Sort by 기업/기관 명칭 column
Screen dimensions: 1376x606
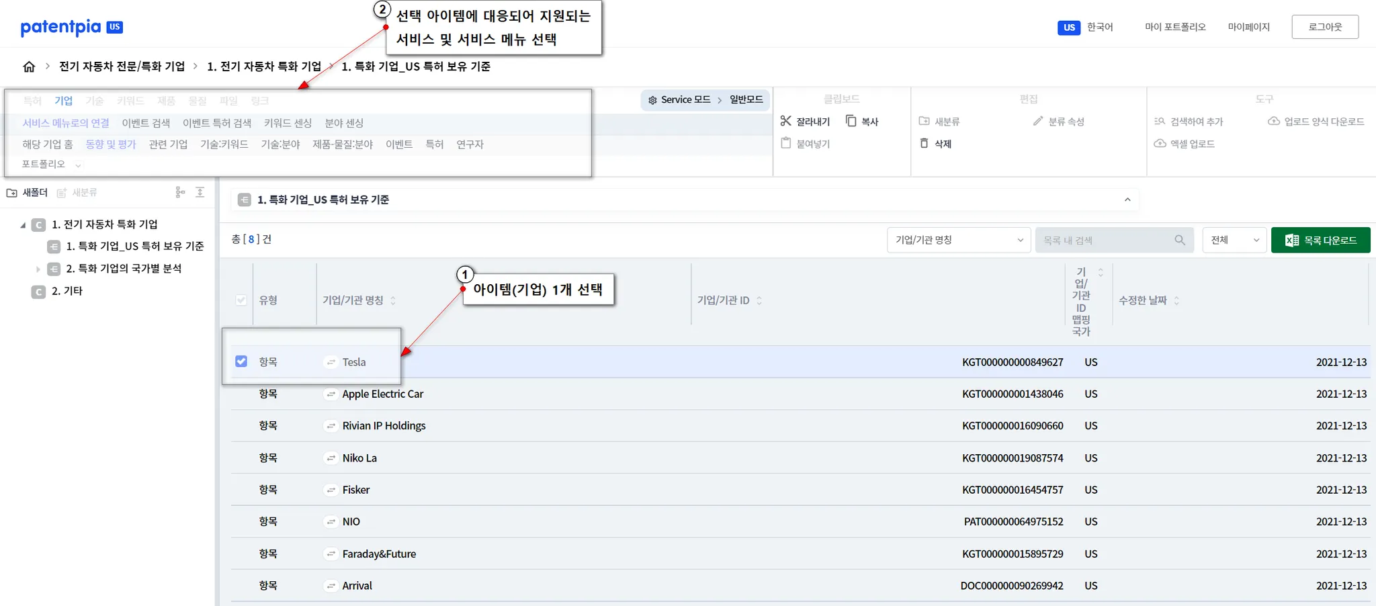coord(393,300)
